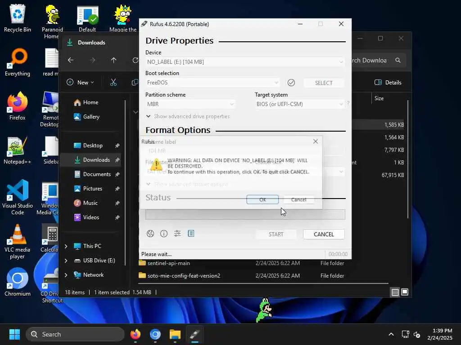Open VLC media player desktop shortcut
The height and width of the screenshot is (345, 461).
click(18, 242)
